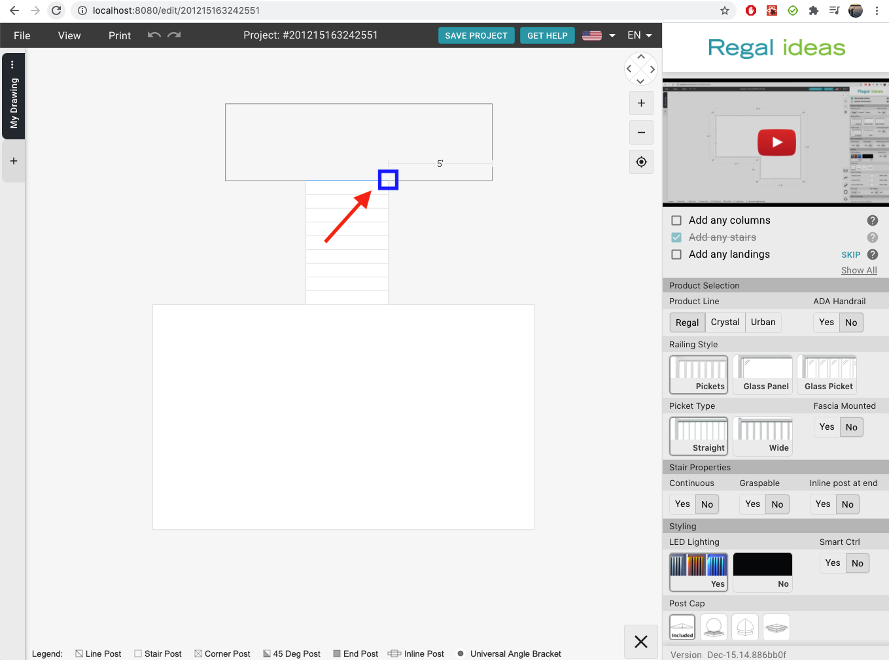This screenshot has height=660, width=889.
Task: Recenter the drawing with the target icon
Action: 641,162
